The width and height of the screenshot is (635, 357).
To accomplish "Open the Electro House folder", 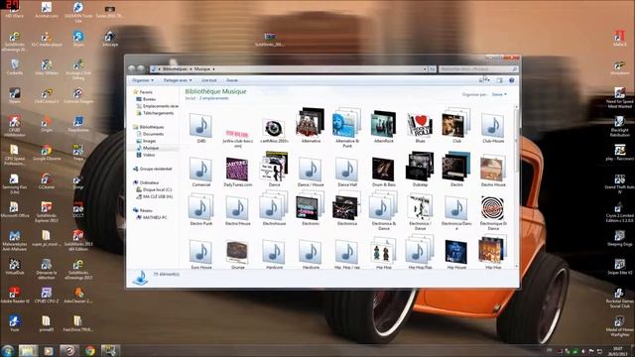I will click(493, 171).
